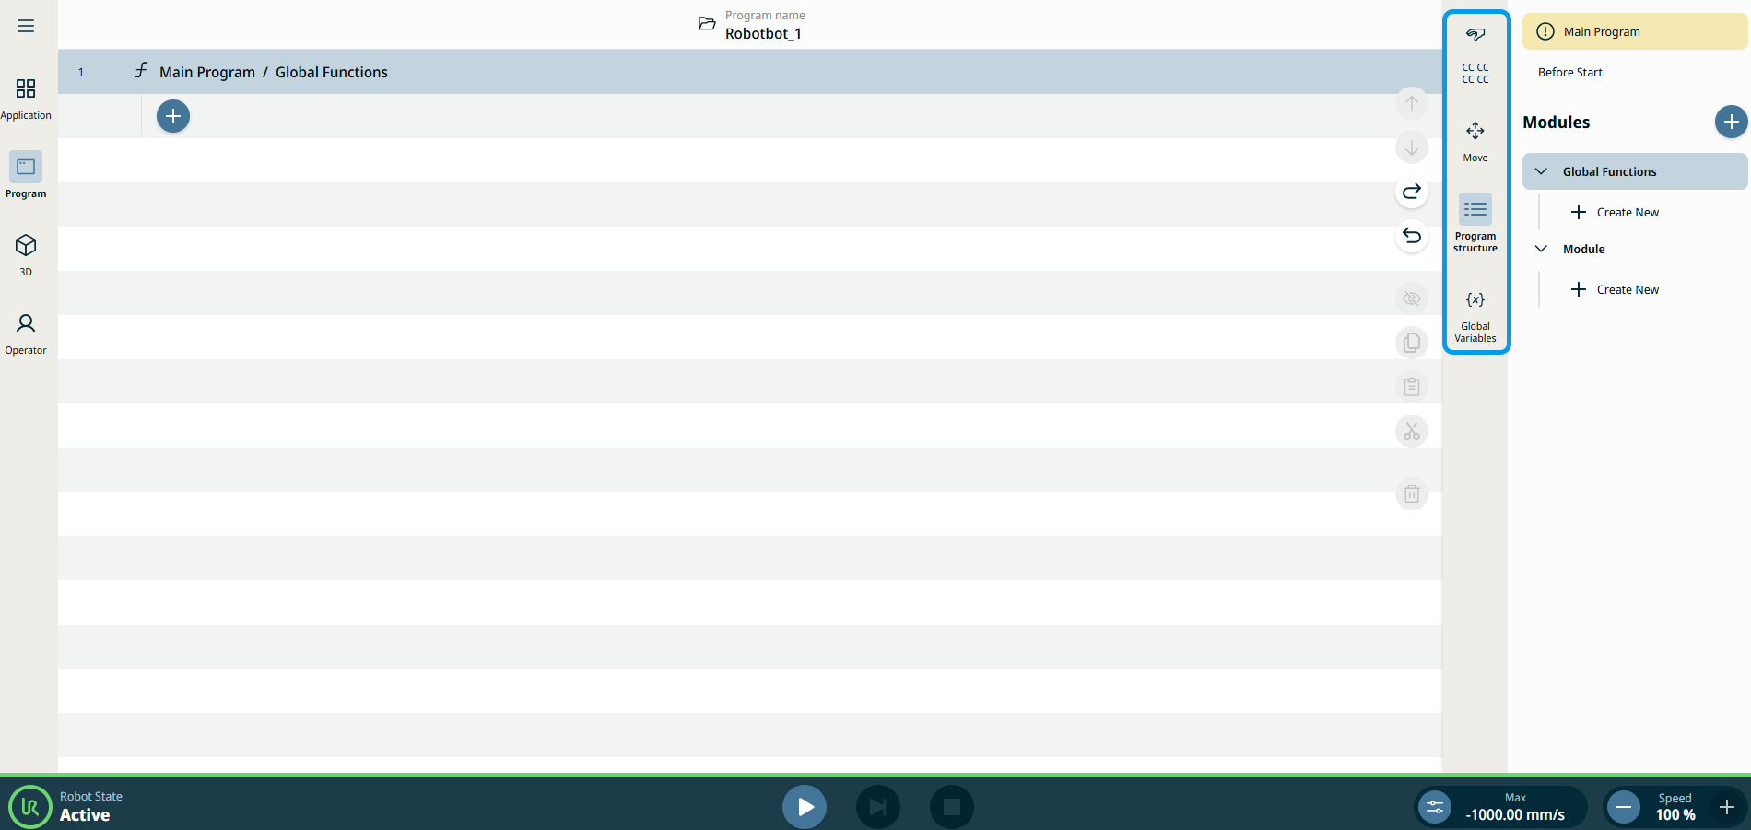The height and width of the screenshot is (830, 1751).
Task: Click the redo arrow icon
Action: [1411, 192]
